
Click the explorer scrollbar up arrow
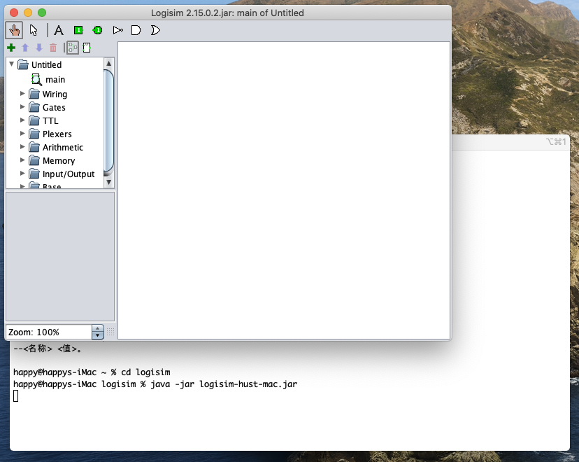click(109, 63)
